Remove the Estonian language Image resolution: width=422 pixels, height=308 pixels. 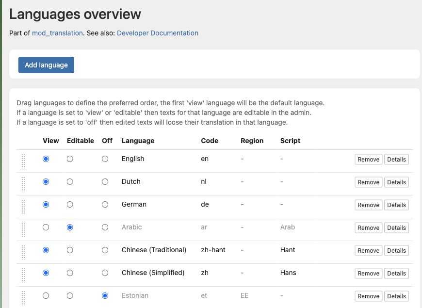coord(369,296)
